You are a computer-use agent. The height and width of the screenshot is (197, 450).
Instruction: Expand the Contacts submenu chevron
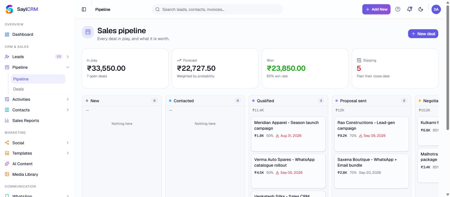(68, 110)
